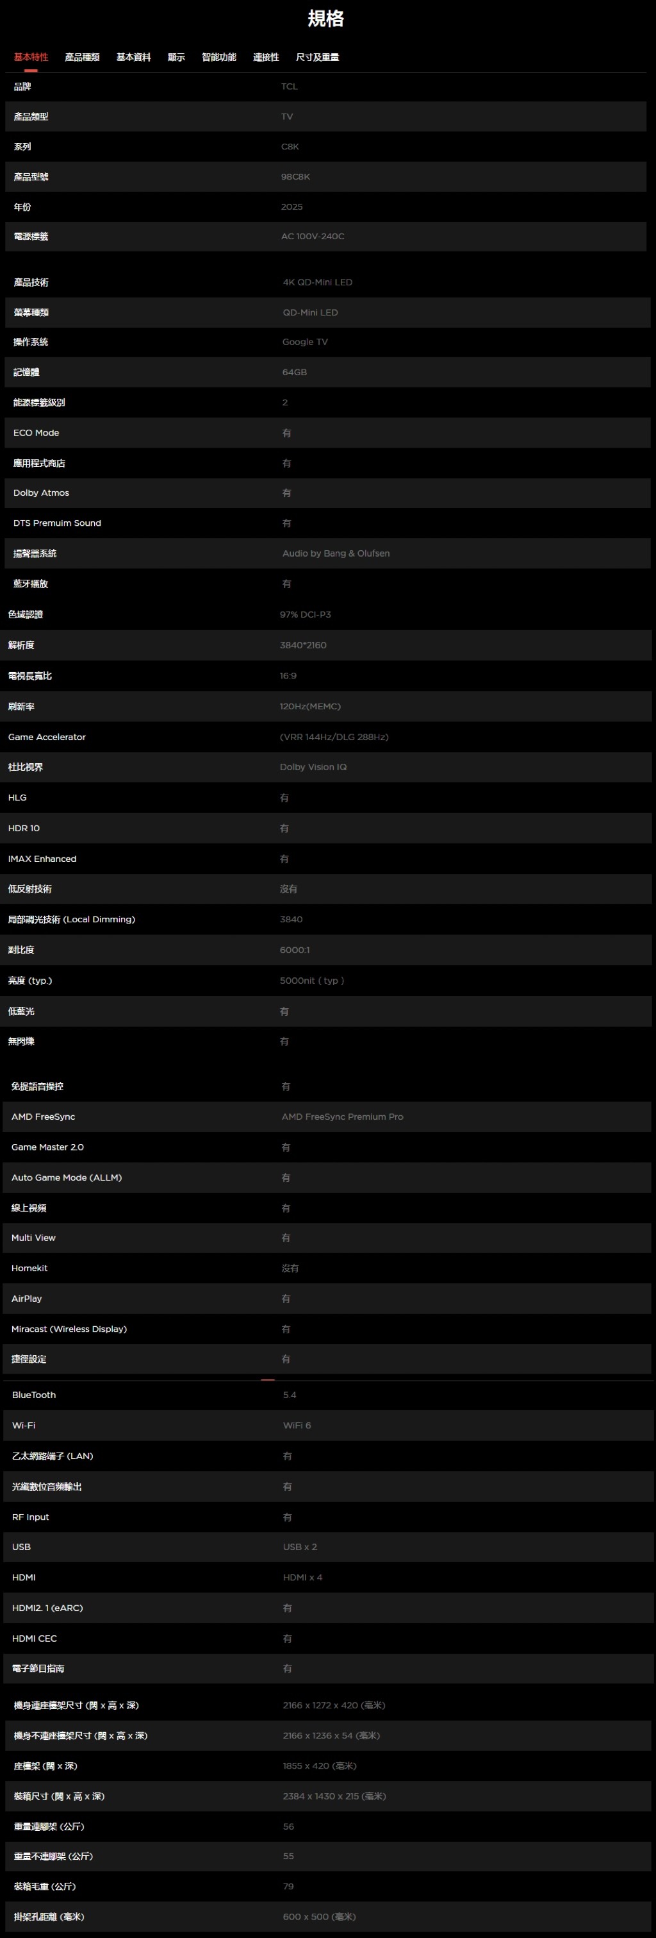Select the Dolby Atmos row label
656x1938 pixels.
click(42, 493)
